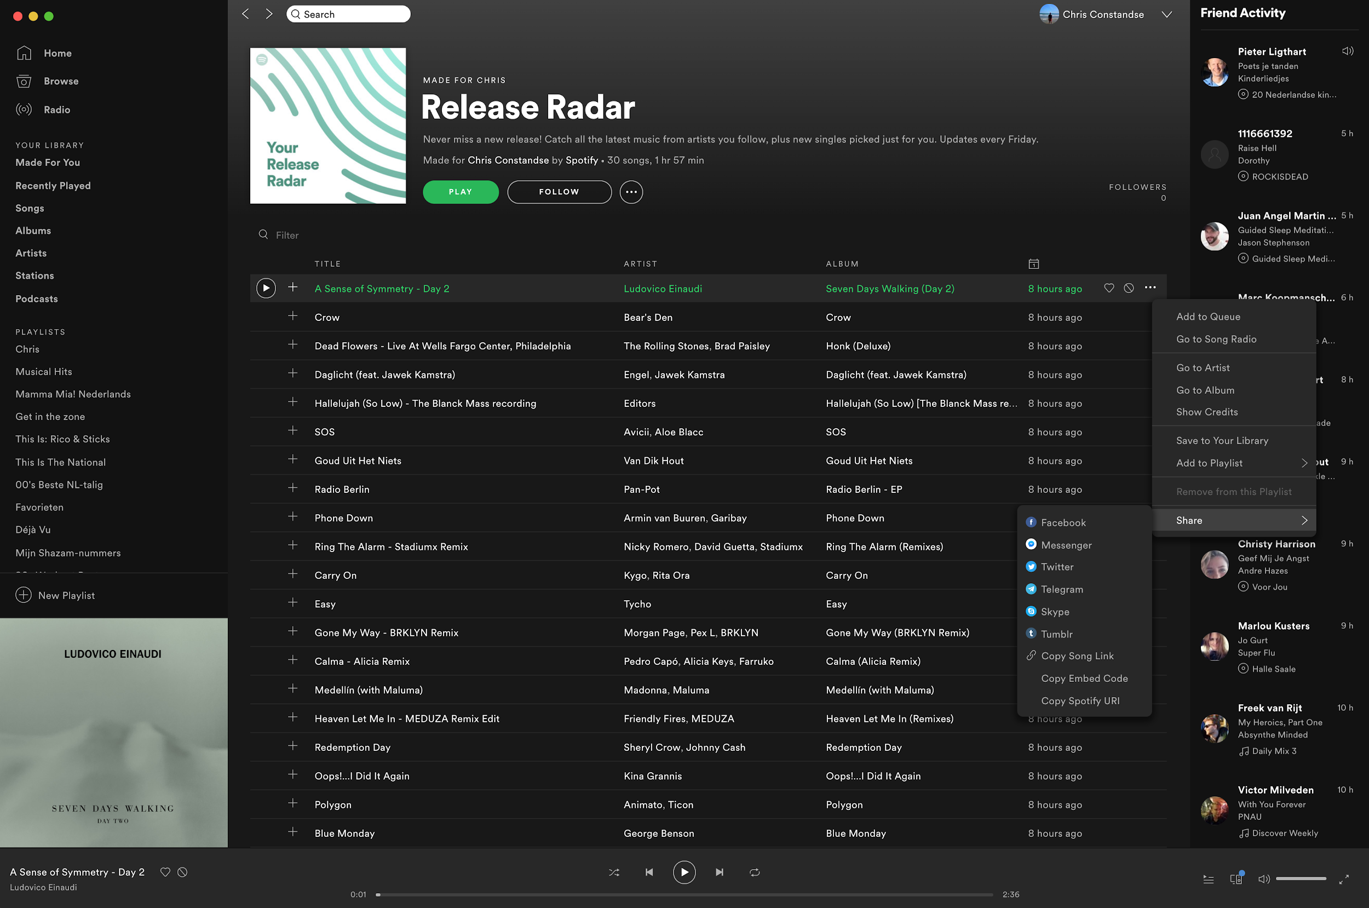Add the song Crow to library
This screenshot has width=1369, height=908.
(x=293, y=316)
